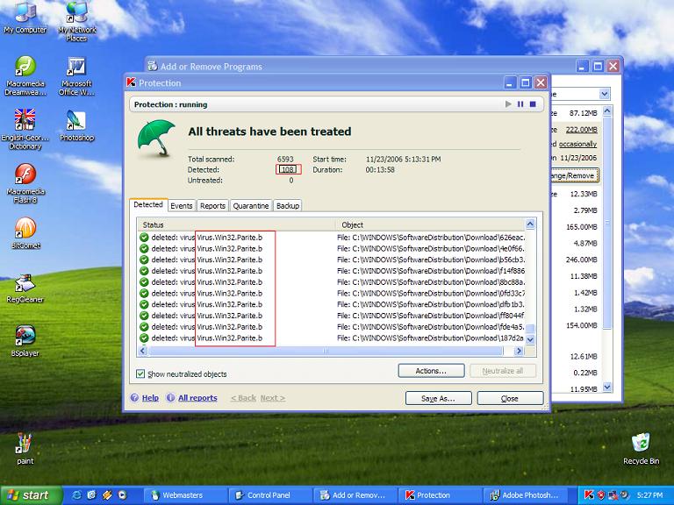674x505 pixels.
Task: Click the occasionally link in Add or Remove Programs
Action: (577, 144)
